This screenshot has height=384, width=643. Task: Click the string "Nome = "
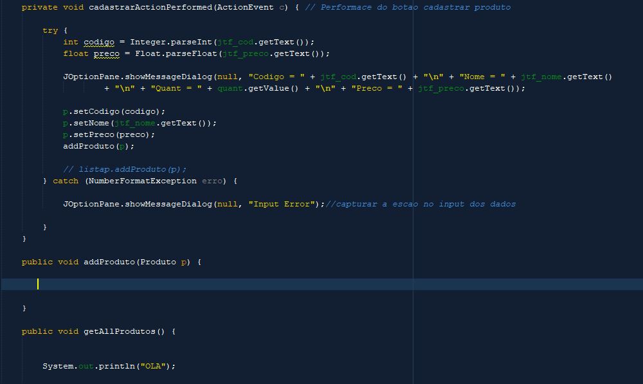click(482, 77)
